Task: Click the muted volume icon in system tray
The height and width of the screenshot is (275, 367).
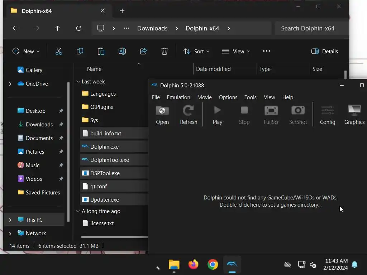Action: click(x=313, y=265)
